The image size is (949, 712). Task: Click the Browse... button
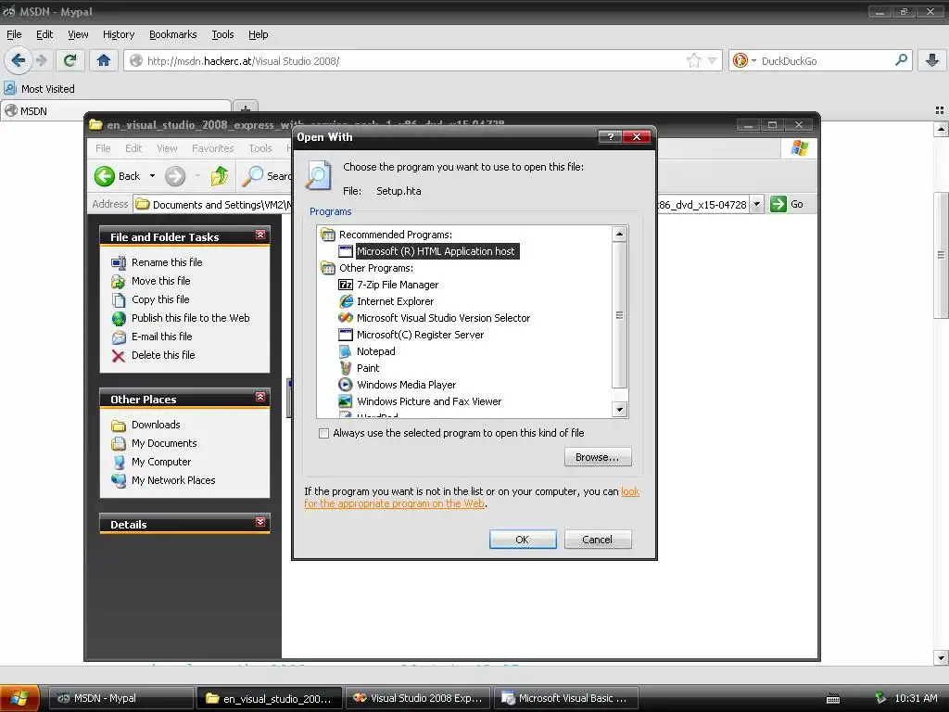[x=598, y=457]
